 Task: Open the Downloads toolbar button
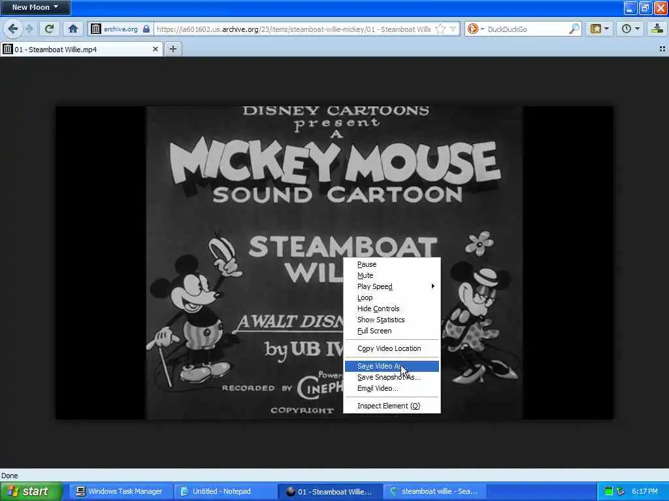coord(657,29)
